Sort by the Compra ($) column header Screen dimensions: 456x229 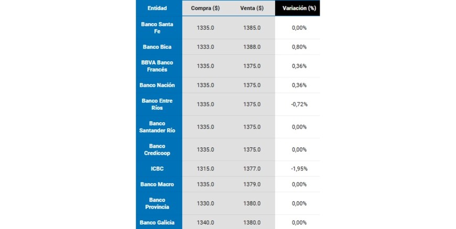[205, 8]
